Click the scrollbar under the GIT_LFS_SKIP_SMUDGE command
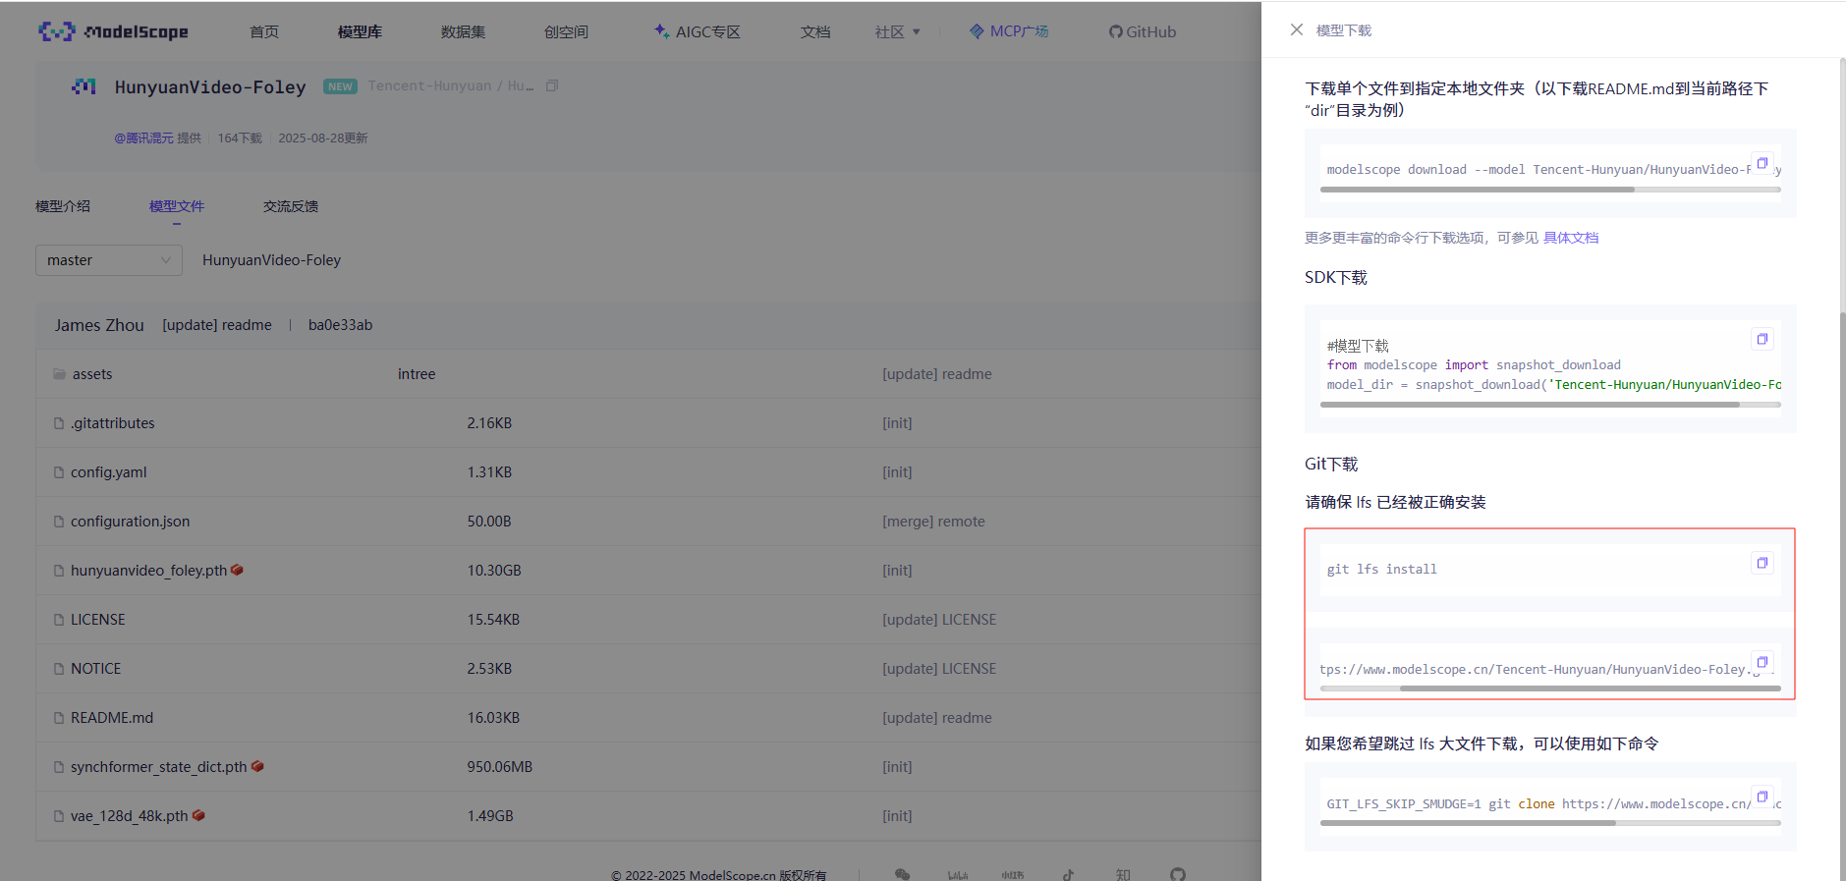 (1468, 823)
